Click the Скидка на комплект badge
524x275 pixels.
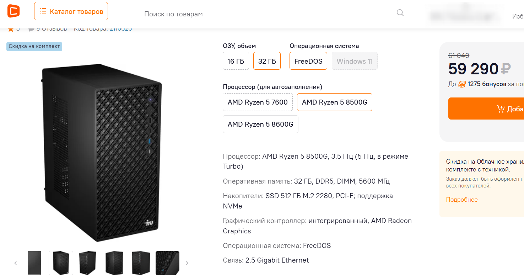(34, 47)
